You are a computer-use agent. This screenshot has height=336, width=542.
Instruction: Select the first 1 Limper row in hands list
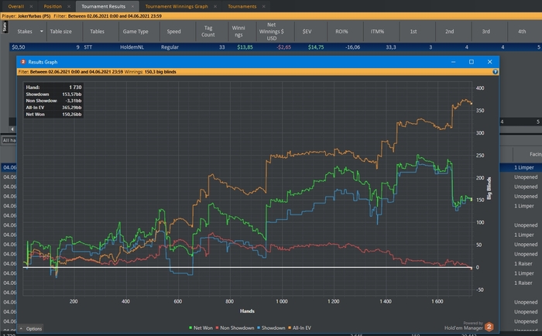523,167
